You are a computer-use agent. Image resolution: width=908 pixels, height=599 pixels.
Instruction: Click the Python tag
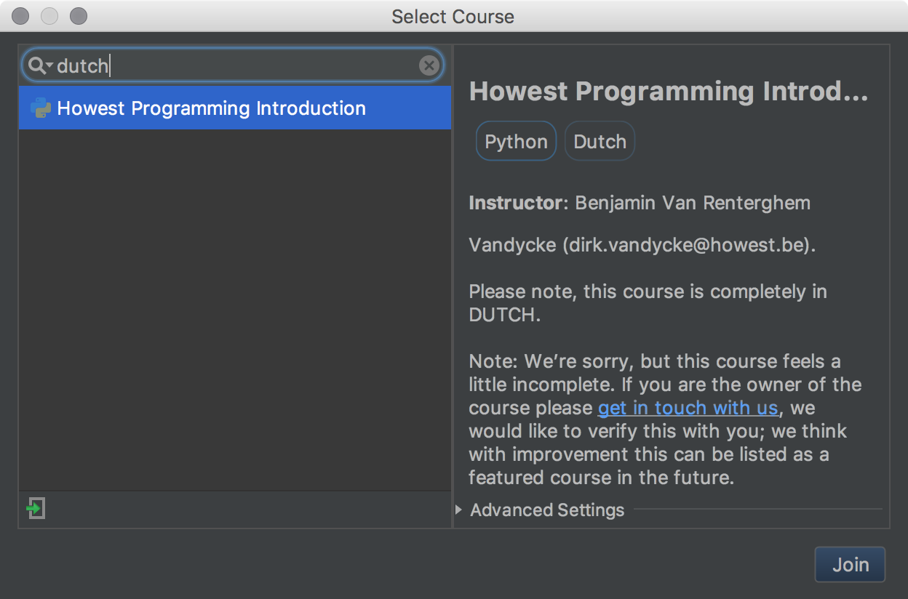(516, 141)
